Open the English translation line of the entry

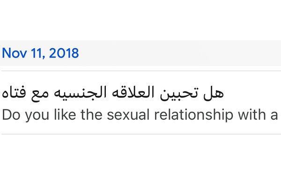tap(140, 115)
